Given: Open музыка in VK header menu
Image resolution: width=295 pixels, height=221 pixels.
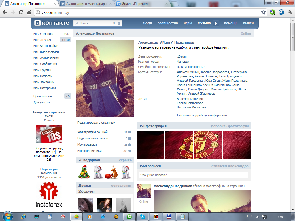Looking at the screenshot, I should [204, 23].
